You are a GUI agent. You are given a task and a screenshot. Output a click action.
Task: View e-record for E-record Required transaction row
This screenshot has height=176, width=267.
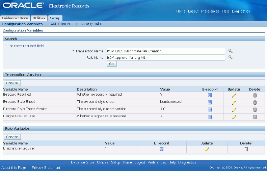pos(210,95)
